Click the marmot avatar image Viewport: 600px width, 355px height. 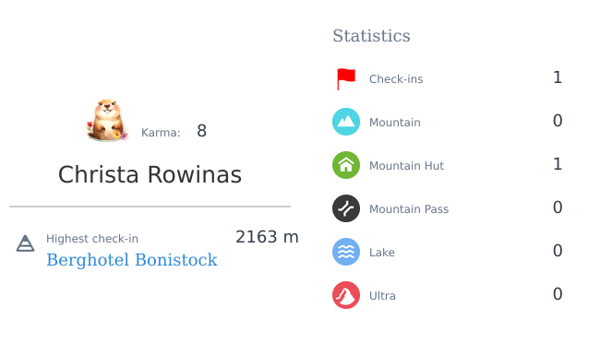pyautogui.click(x=107, y=120)
